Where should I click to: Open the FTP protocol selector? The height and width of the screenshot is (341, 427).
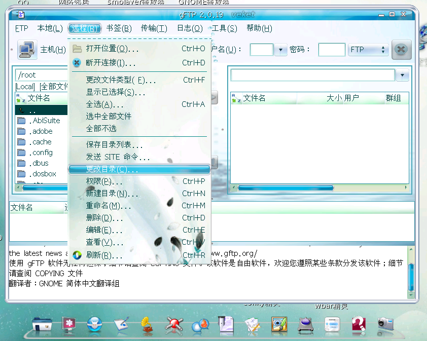click(368, 50)
